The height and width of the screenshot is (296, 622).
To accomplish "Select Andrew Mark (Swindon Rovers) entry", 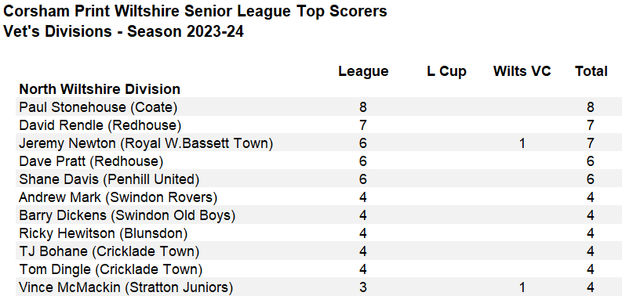I will point(118,197).
